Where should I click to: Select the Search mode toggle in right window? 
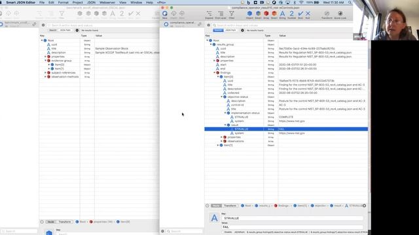click(218, 31)
